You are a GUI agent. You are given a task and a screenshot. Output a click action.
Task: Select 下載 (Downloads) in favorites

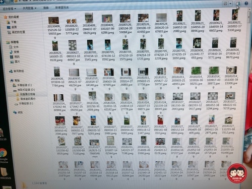tap(12, 22)
